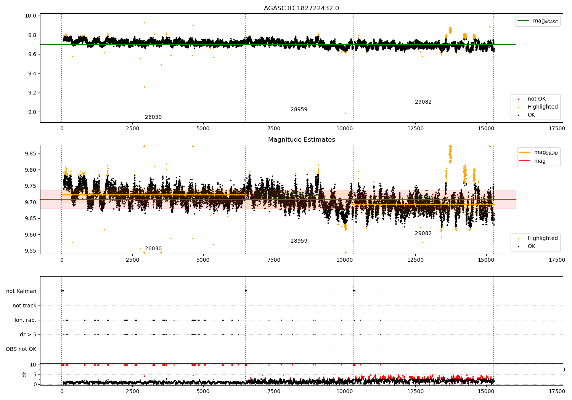Click obsid label 26030 in Magnitude Estimates plot
572x400 pixels.
[153, 249]
